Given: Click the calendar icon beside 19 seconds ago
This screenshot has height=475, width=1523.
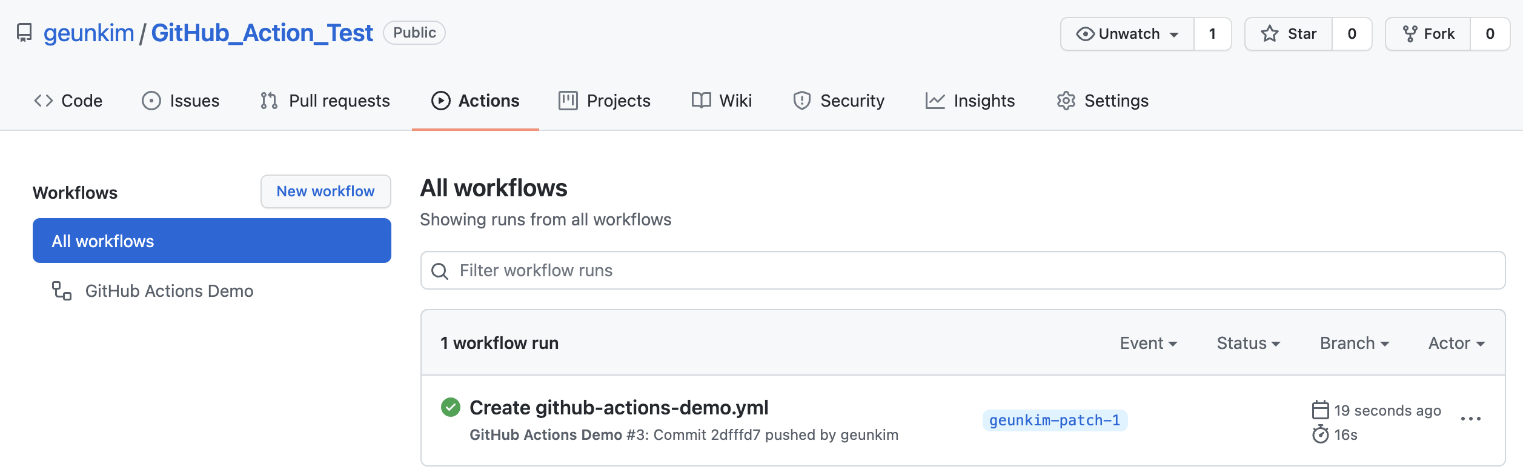Looking at the screenshot, I should [1321, 410].
